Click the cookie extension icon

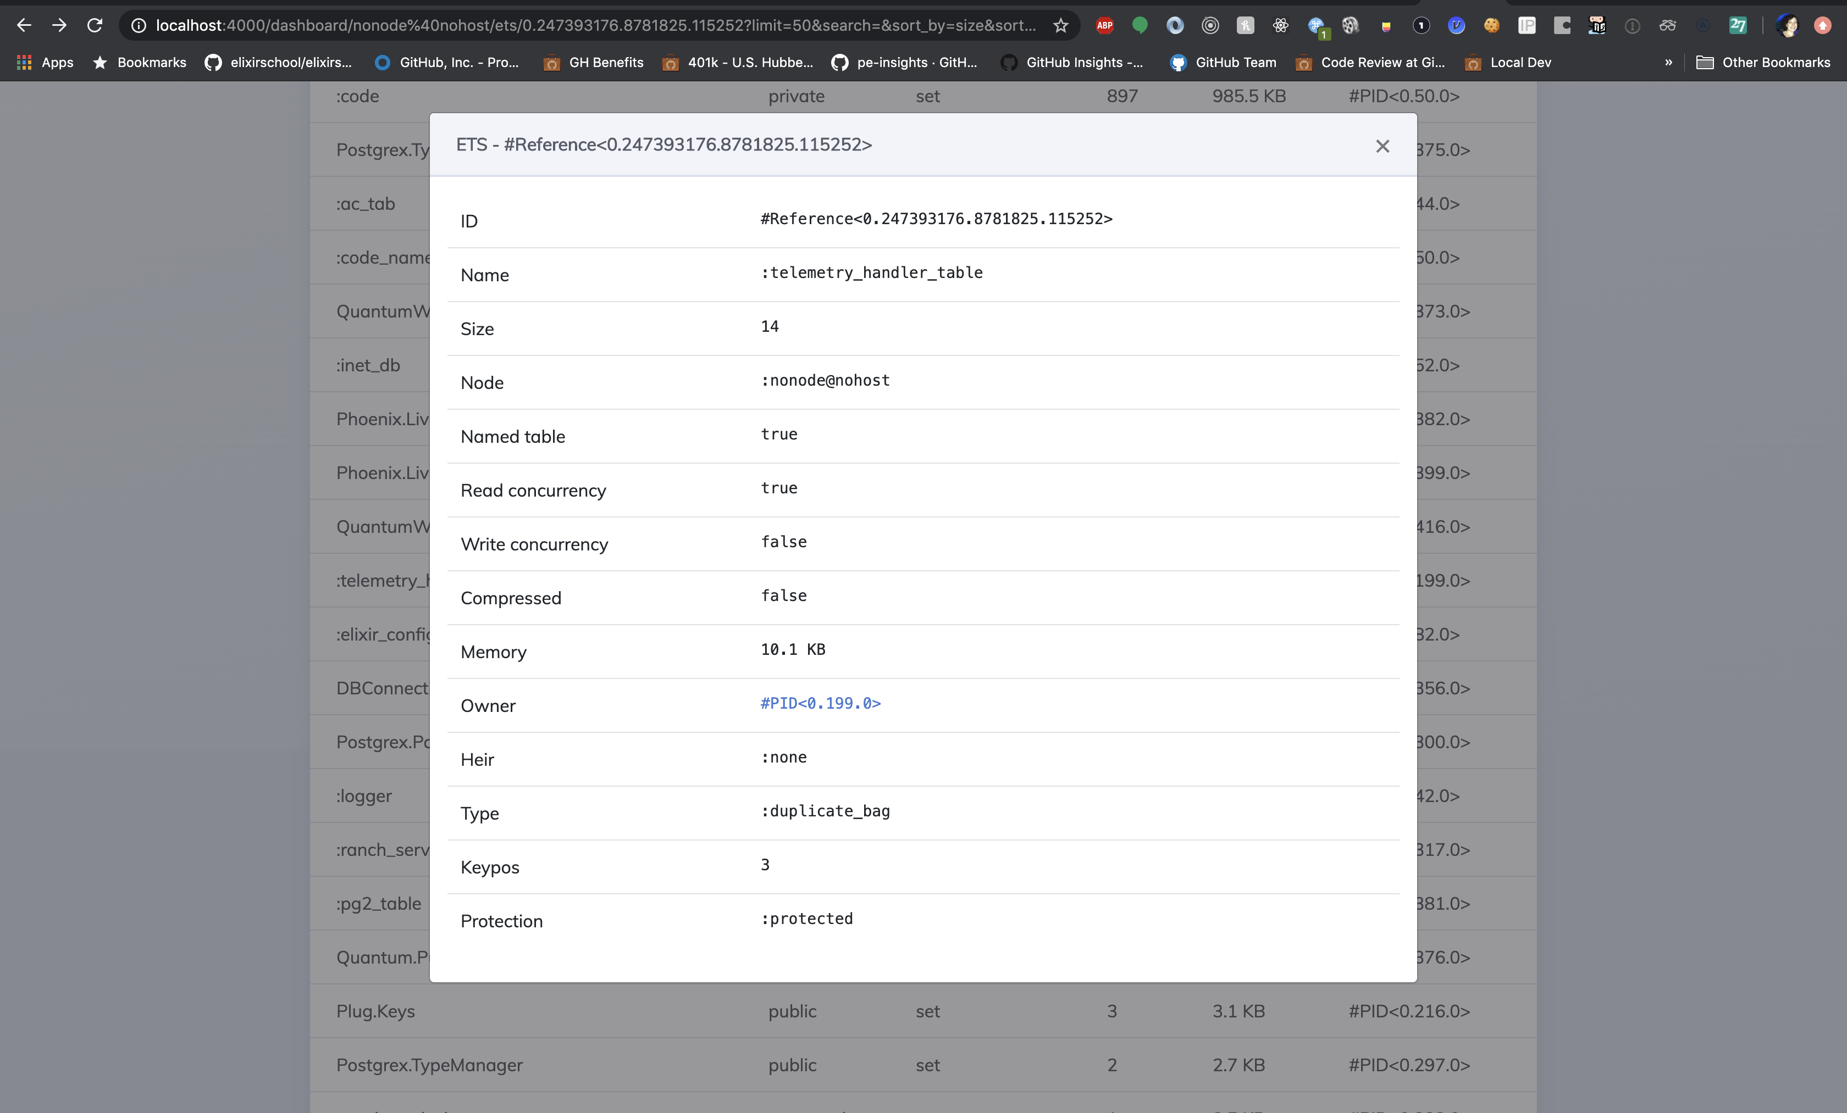[1491, 25]
